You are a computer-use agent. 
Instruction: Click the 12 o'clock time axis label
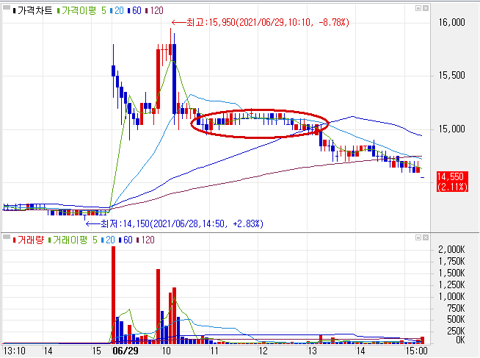(263, 351)
